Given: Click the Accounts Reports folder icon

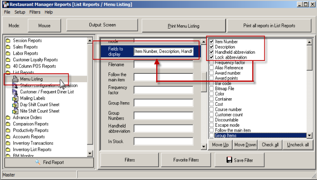Looking at the screenshot, I should tap(8, 137).
